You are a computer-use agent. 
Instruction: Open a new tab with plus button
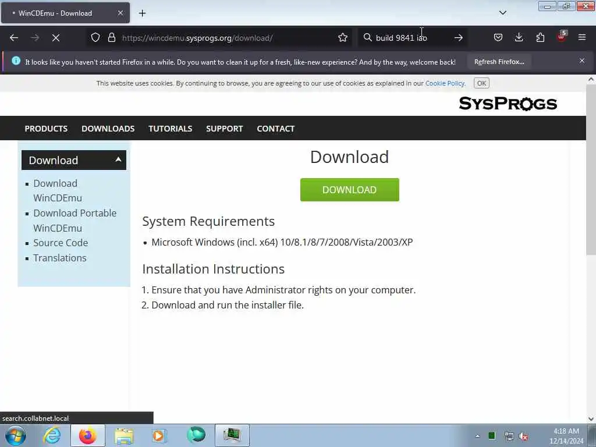pos(142,13)
